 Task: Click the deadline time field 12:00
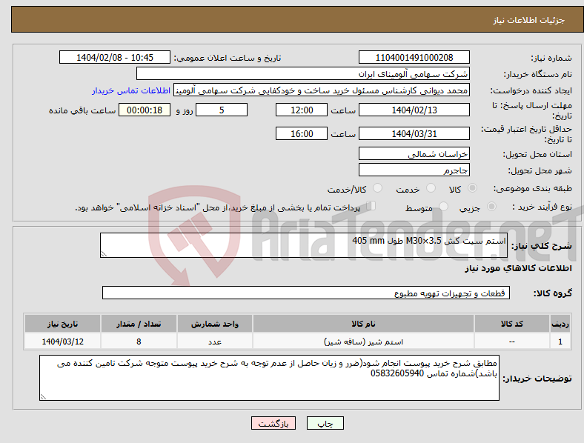pyautogui.click(x=302, y=110)
